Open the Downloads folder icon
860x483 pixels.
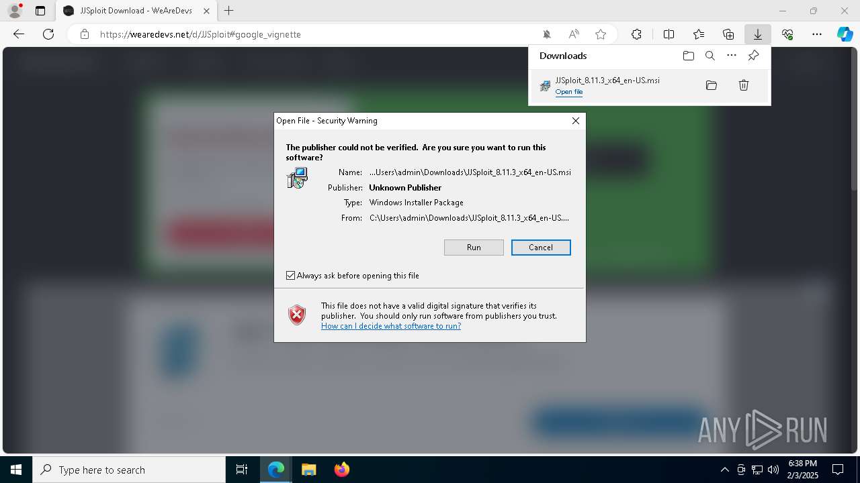689,56
